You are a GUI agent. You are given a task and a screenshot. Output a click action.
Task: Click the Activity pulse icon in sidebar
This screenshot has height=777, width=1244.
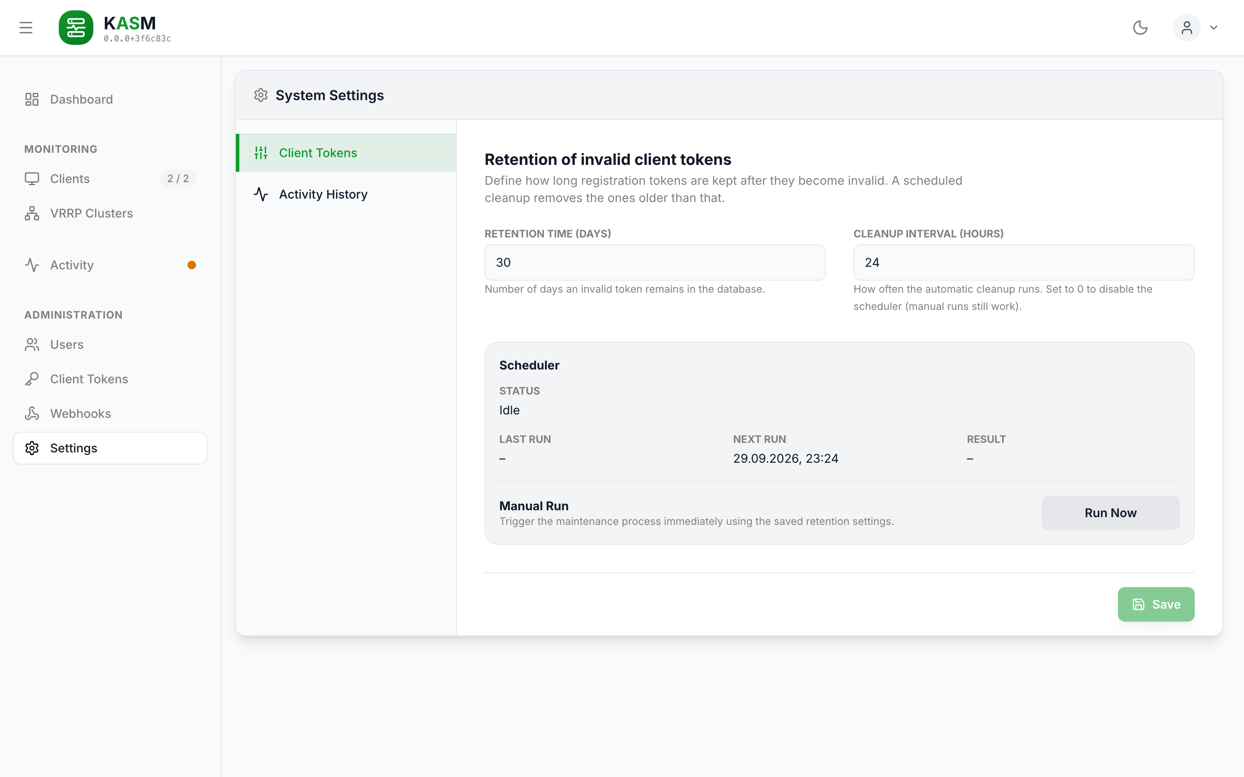(x=32, y=265)
